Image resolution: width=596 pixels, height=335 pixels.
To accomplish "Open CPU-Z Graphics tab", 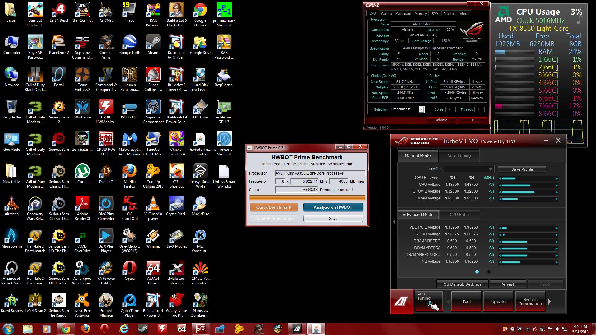I will point(449,14).
